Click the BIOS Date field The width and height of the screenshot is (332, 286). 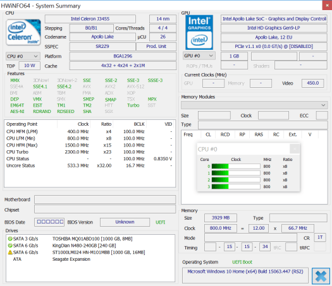click(x=49, y=222)
